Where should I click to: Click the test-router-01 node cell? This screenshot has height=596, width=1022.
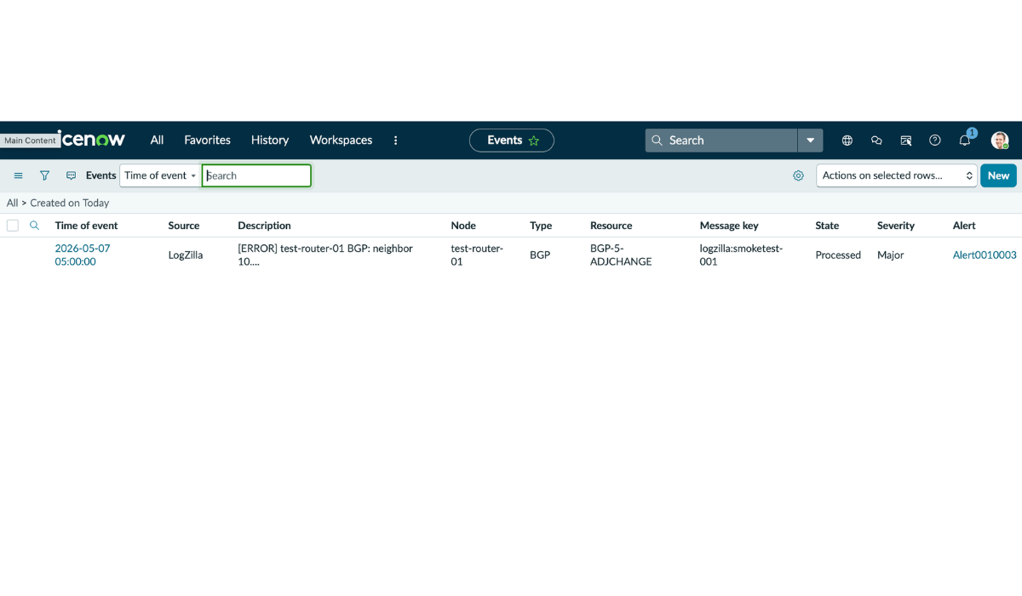point(477,255)
